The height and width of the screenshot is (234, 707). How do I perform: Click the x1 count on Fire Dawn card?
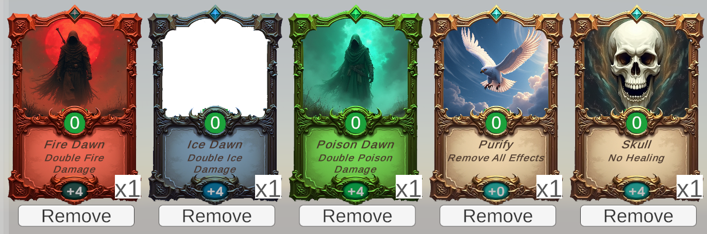click(x=128, y=189)
